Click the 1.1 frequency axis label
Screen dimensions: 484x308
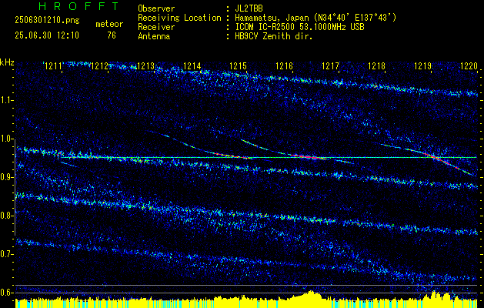point(6,100)
